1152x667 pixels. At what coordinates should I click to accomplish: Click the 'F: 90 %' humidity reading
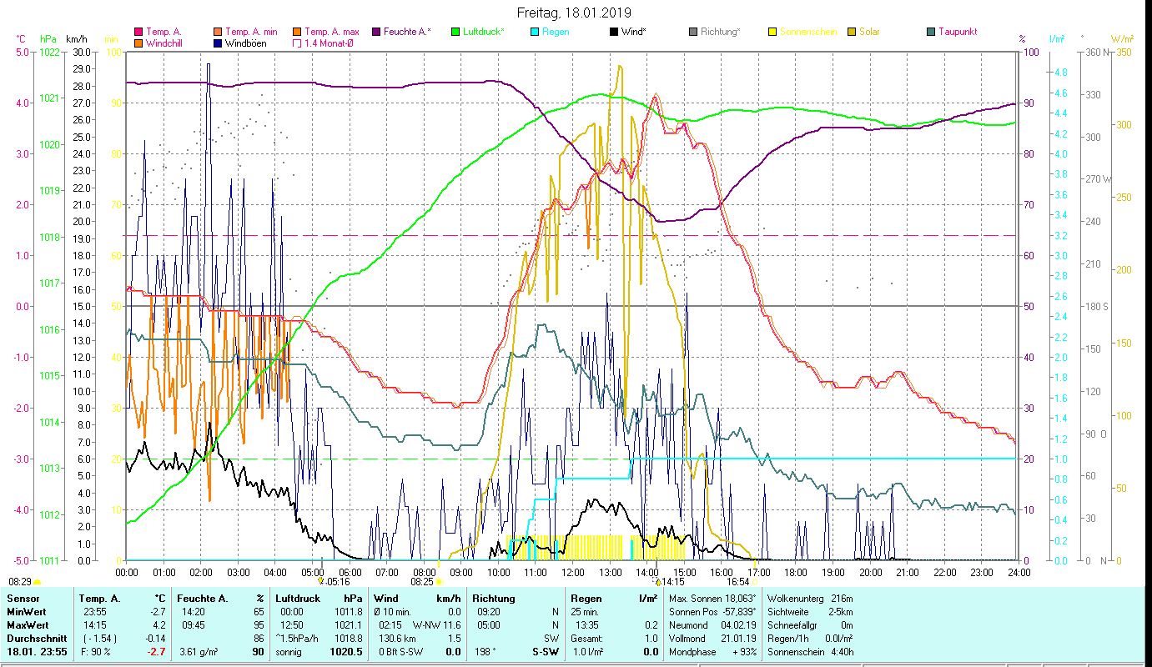point(96,652)
